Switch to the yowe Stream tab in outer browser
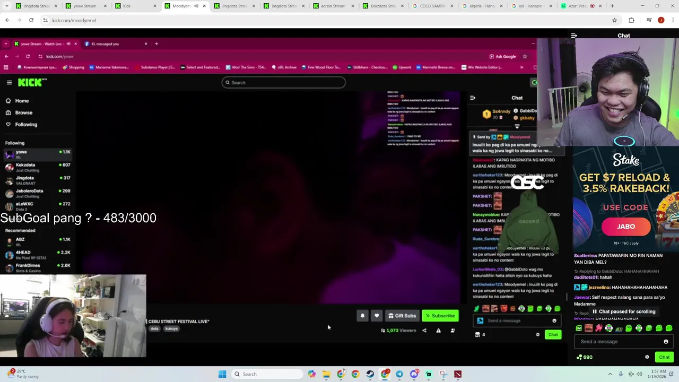The image size is (679, 382). tap(85, 6)
